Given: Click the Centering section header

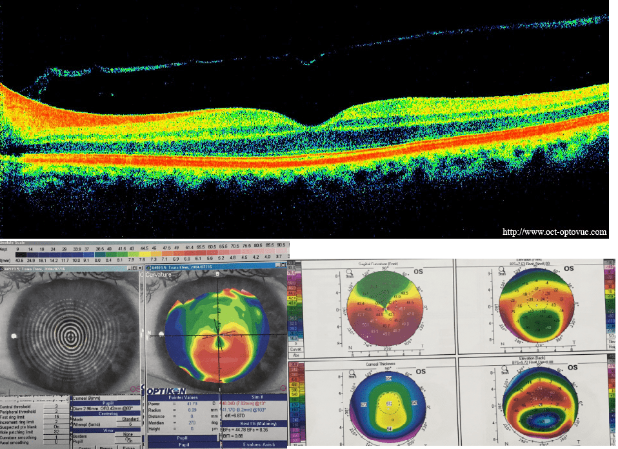Looking at the screenshot, I should [106, 414].
